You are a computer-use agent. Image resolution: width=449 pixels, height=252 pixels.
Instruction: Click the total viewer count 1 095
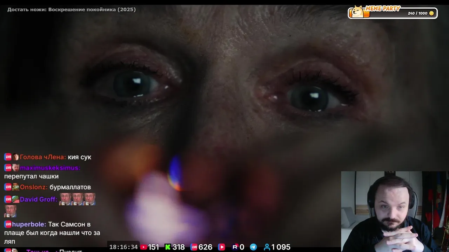tap(281, 247)
